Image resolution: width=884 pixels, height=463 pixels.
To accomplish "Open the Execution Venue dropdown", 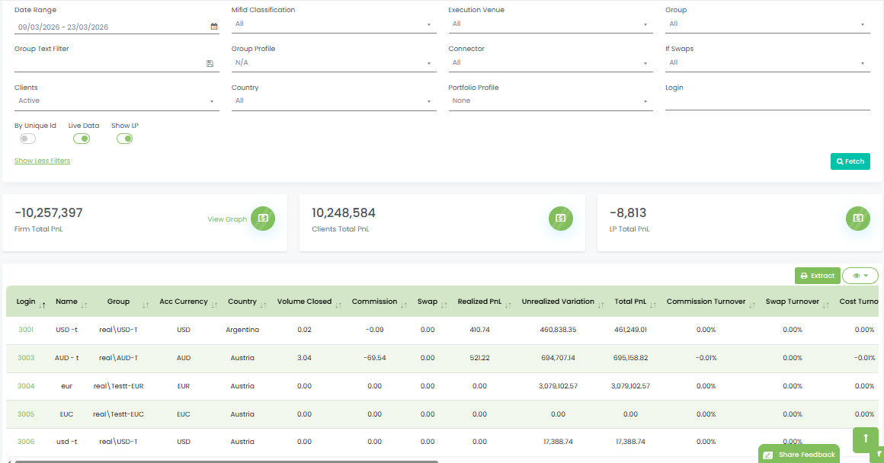I will click(x=646, y=24).
